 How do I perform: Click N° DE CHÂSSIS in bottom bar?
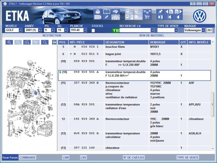point(134,158)
